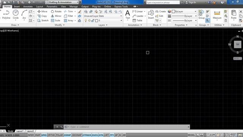Click the keyword search field

click(x=163, y=2)
